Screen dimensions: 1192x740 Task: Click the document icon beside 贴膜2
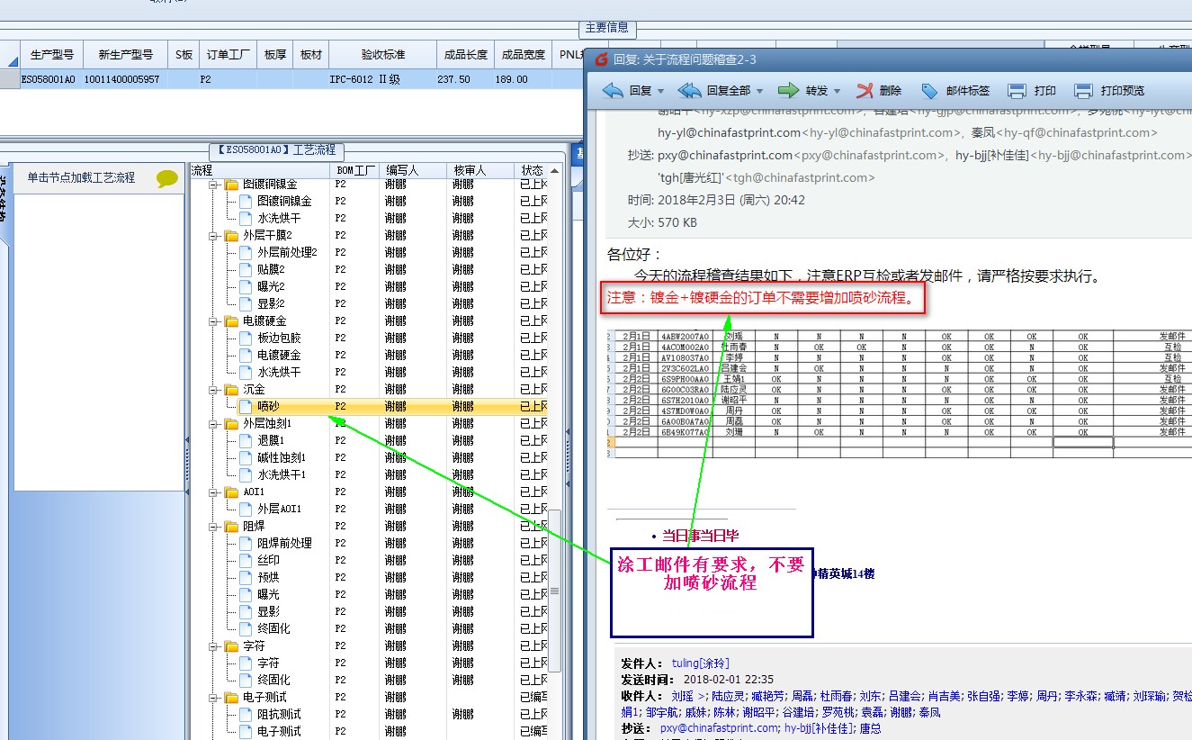pyautogui.click(x=246, y=269)
